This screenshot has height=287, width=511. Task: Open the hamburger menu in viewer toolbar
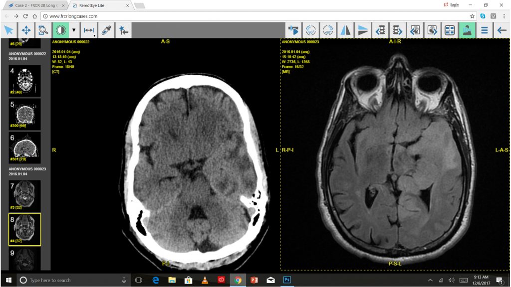(484, 30)
